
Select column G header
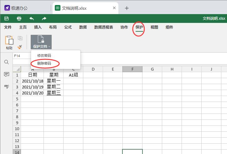pyautogui.click(x=152, y=69)
